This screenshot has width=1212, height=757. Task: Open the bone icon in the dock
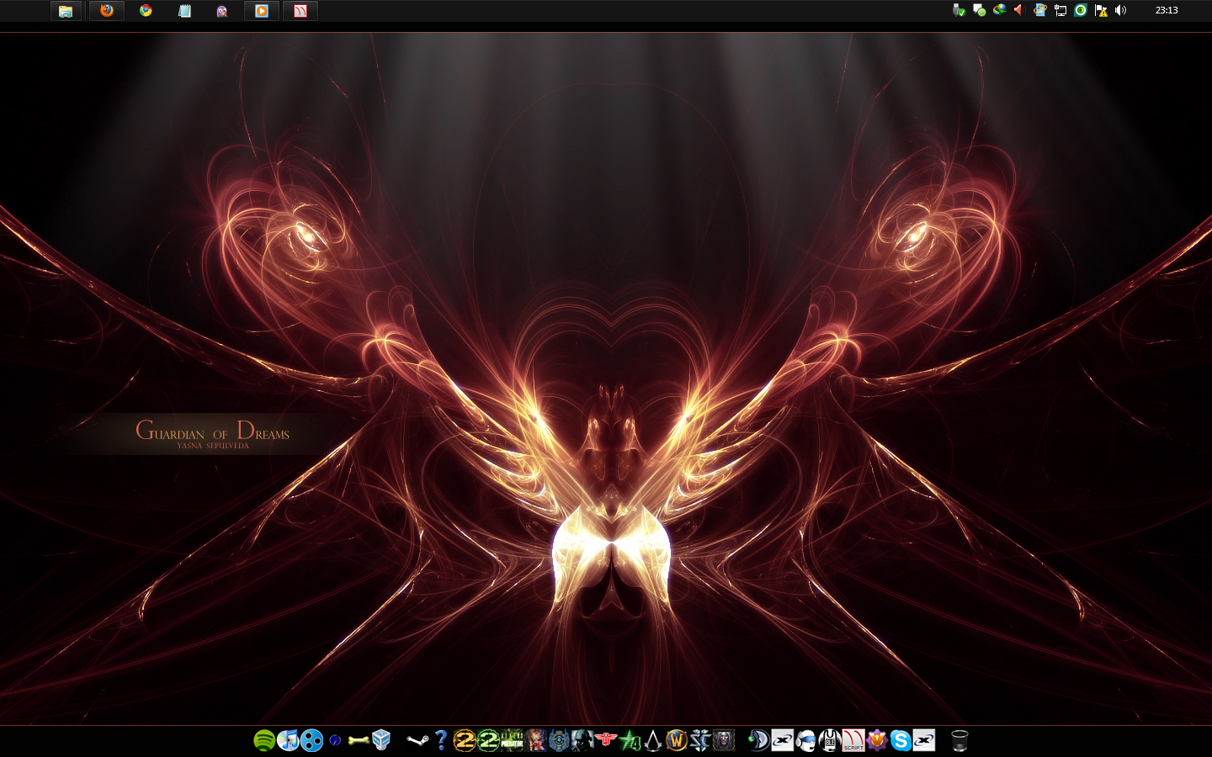point(359,740)
